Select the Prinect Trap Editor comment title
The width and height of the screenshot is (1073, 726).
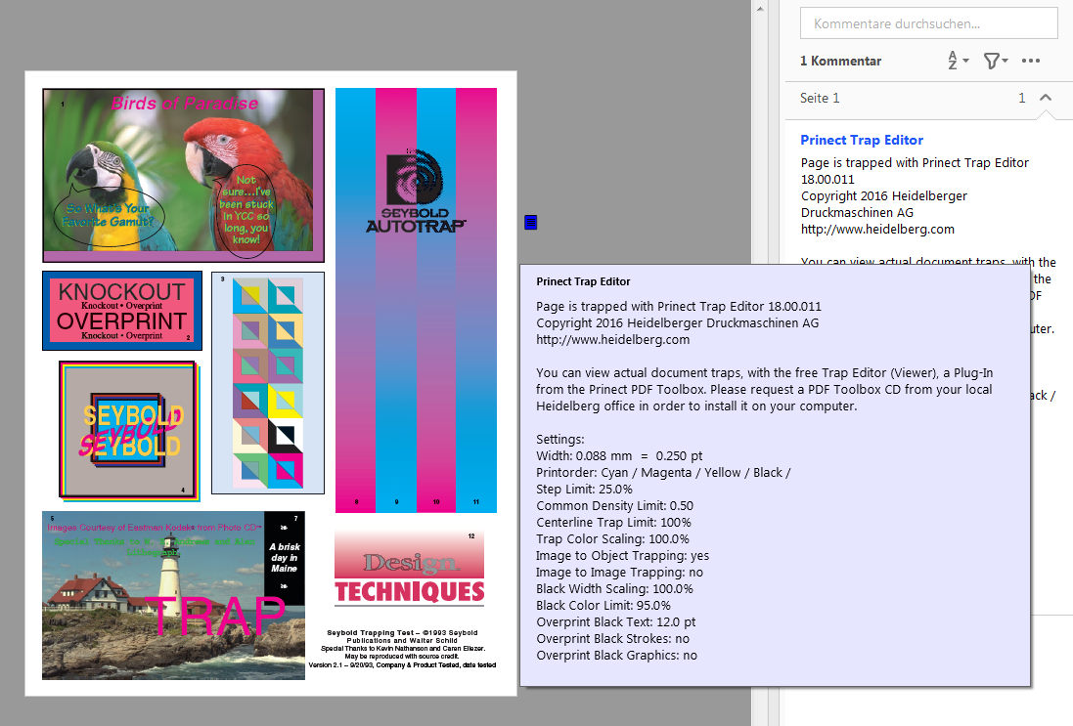[x=862, y=140]
